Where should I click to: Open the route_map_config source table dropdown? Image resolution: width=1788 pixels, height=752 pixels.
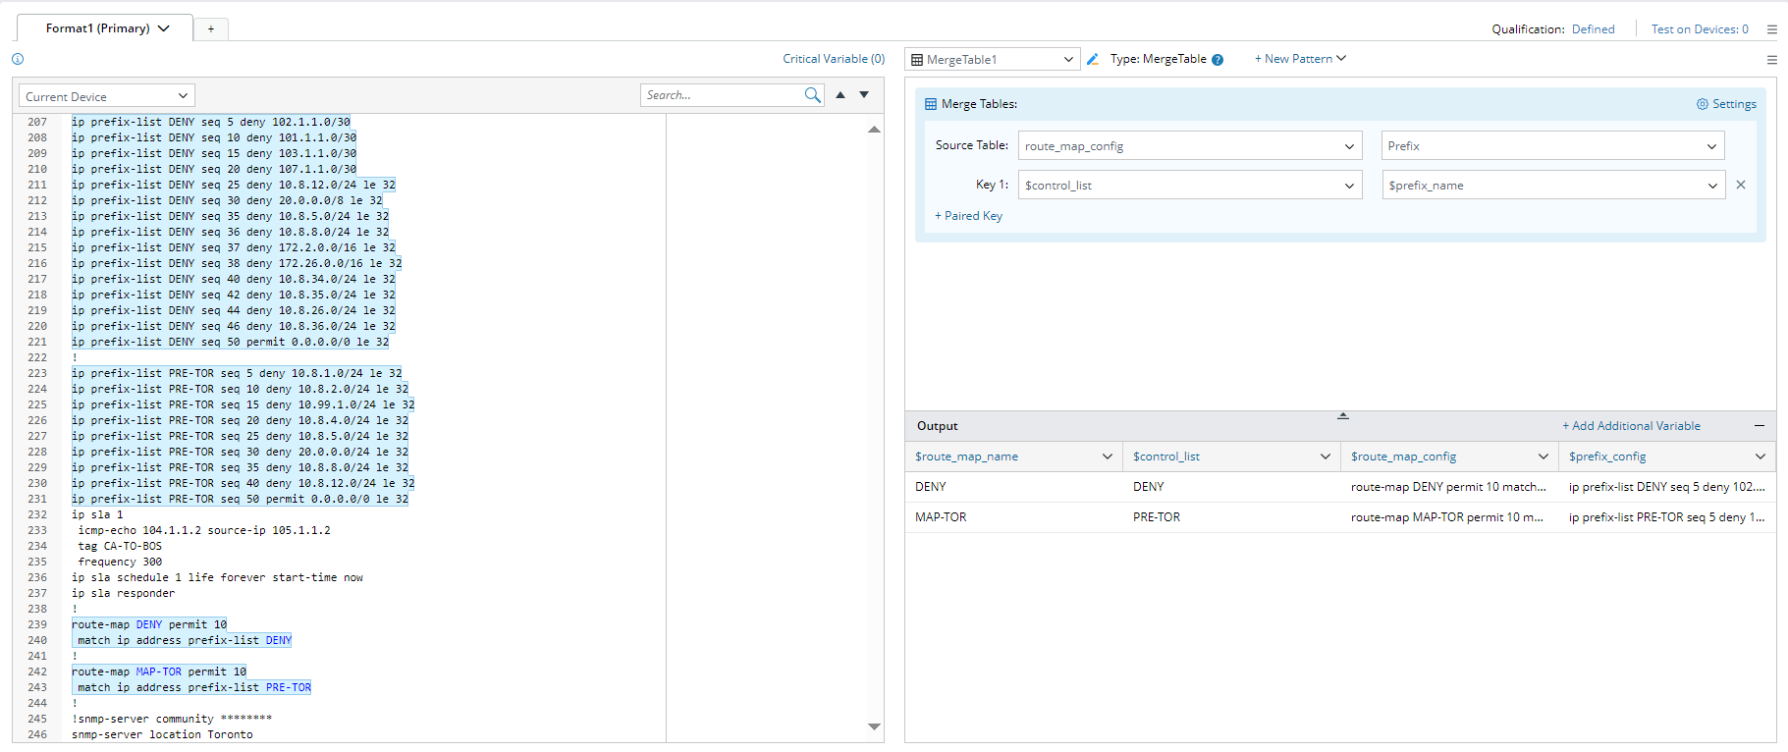point(1189,146)
